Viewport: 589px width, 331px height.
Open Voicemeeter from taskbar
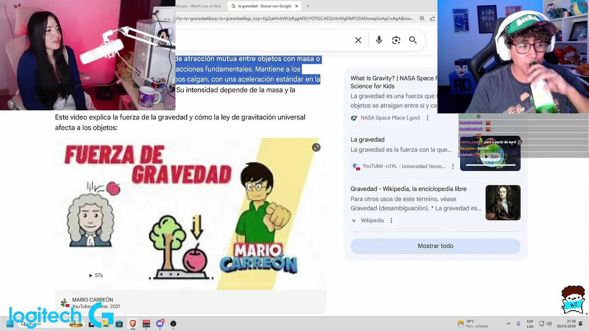(146, 324)
